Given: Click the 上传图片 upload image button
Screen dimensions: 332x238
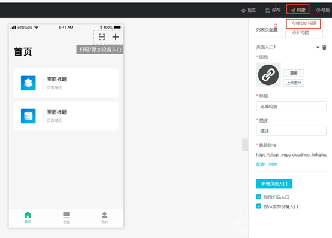Looking at the screenshot, I should point(294,83).
